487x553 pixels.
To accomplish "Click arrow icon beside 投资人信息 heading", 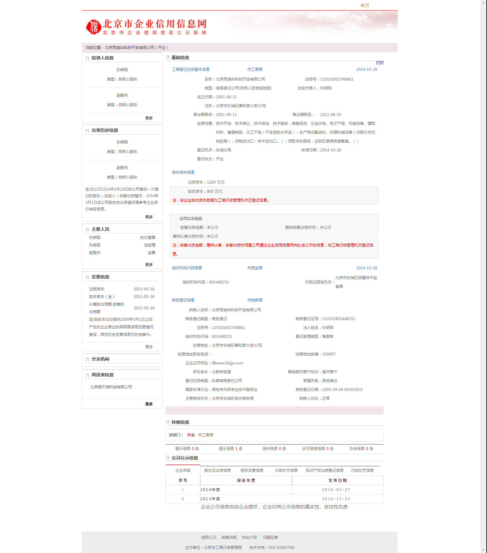I will (87, 58).
